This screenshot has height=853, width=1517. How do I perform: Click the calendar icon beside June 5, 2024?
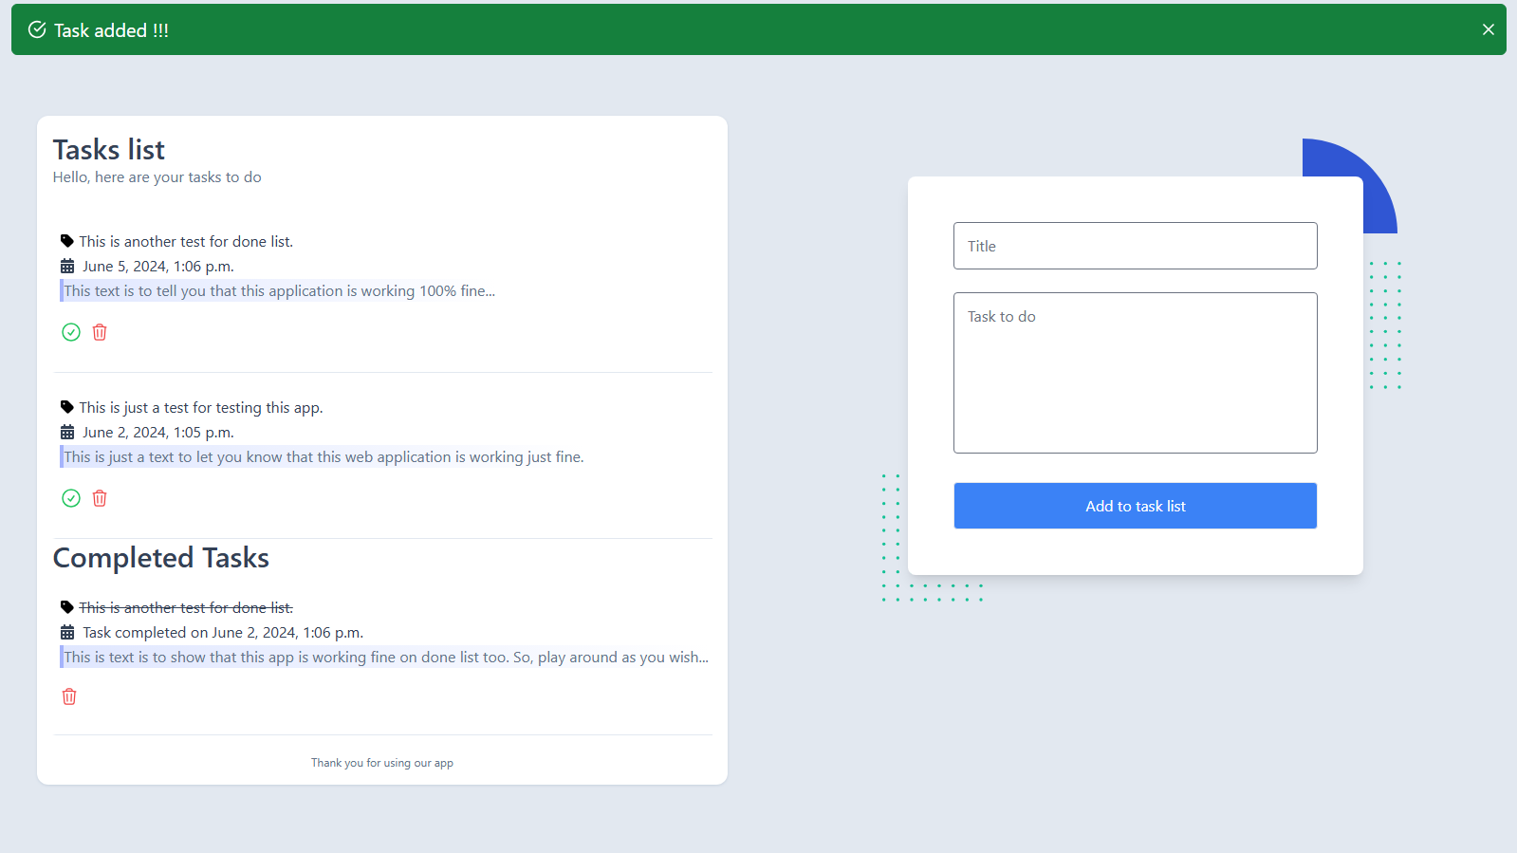67,266
